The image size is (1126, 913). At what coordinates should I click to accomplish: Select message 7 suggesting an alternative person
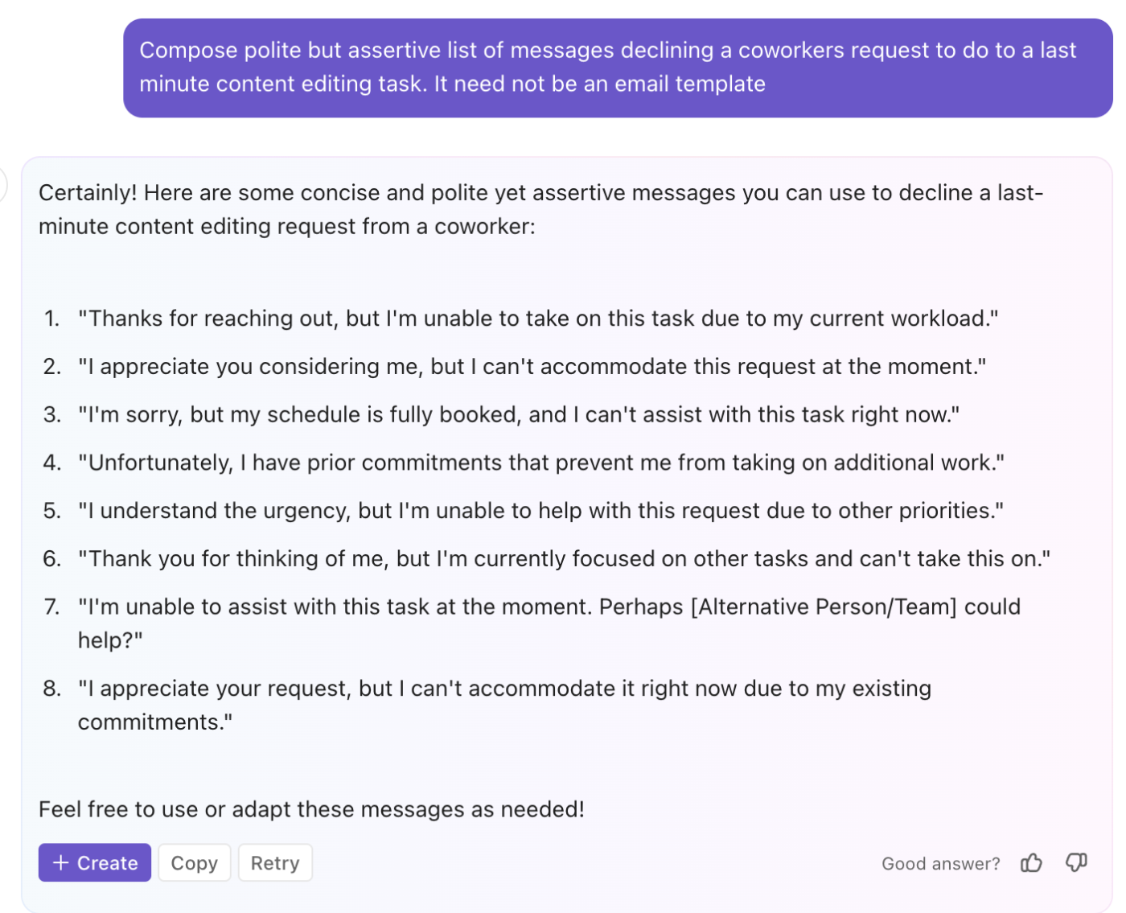[548, 623]
